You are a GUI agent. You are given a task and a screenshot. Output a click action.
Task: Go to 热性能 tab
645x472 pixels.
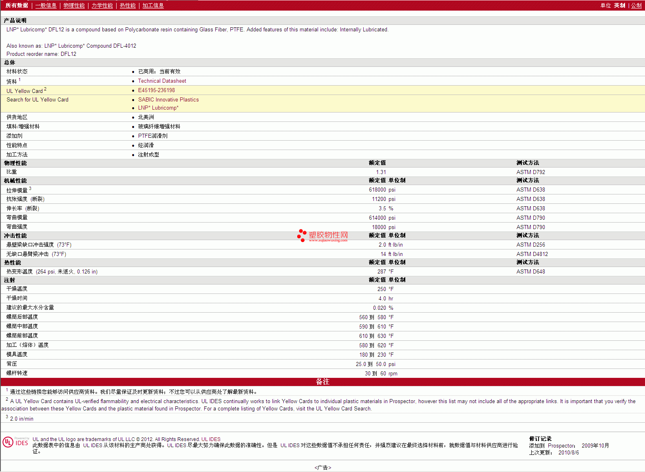(x=128, y=5)
